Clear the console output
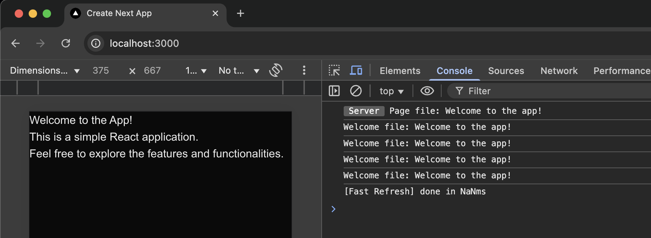The image size is (651, 238). click(x=356, y=91)
